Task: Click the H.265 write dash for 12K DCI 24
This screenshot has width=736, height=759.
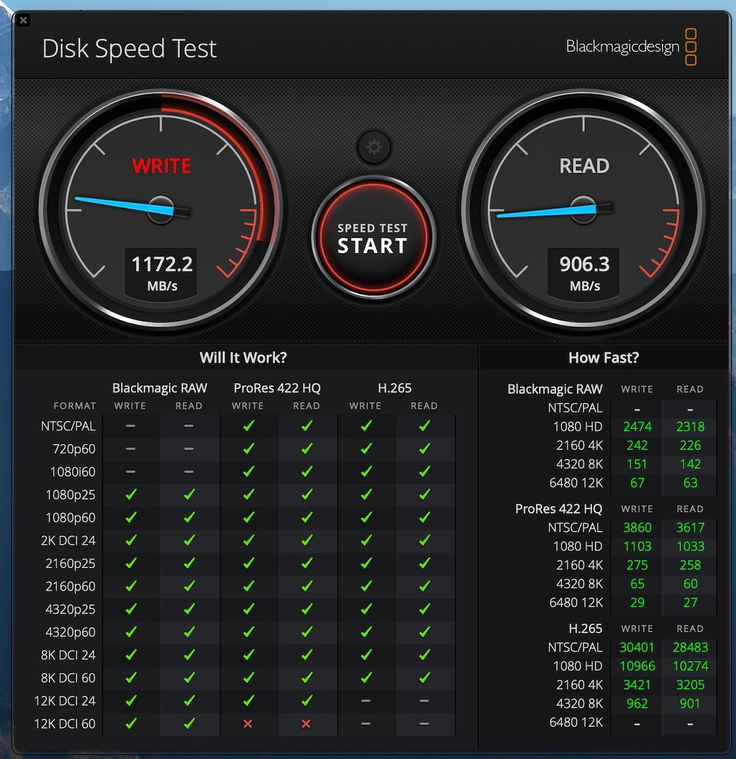Action: point(365,701)
